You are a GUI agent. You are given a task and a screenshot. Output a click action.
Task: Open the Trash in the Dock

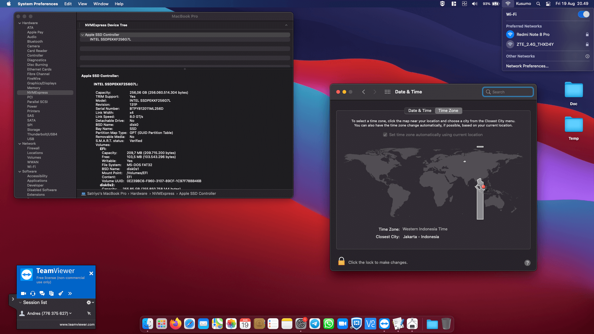click(446, 324)
